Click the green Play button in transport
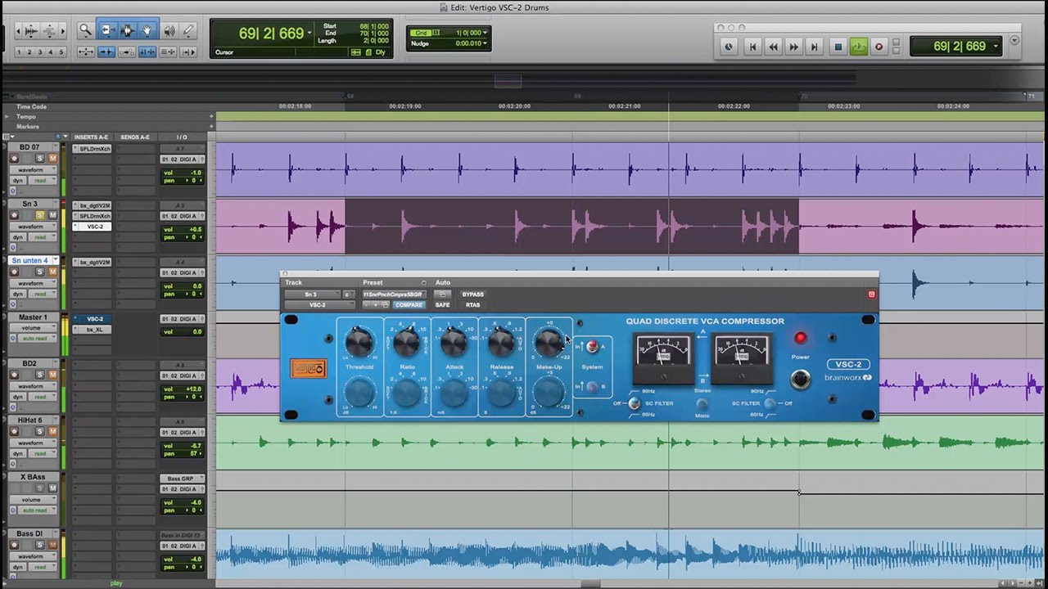The image size is (1048, 589). pyautogui.click(x=858, y=47)
